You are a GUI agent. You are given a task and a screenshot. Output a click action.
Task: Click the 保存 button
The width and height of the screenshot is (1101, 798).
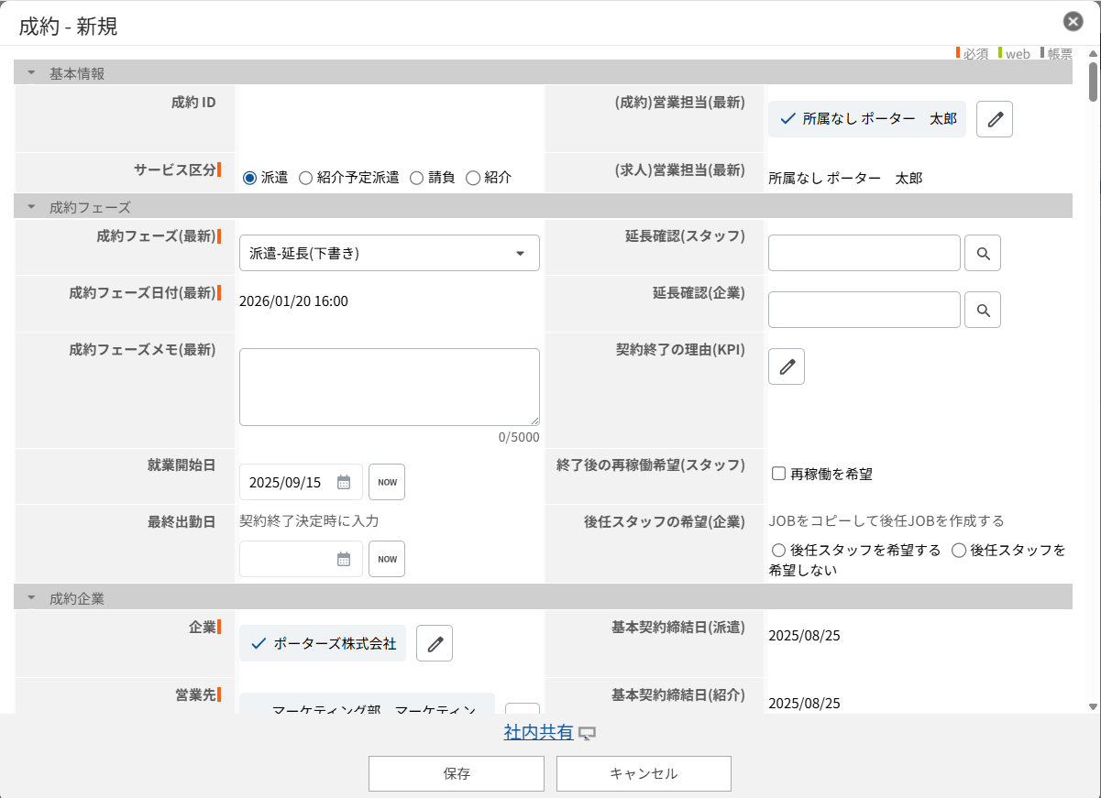click(456, 773)
